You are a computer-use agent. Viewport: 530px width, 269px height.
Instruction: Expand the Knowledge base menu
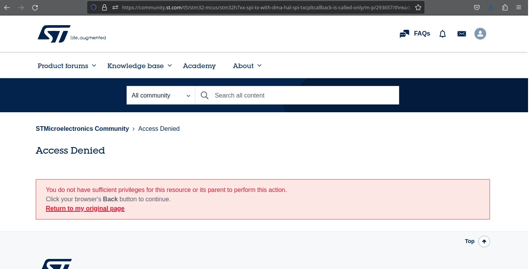(139, 66)
